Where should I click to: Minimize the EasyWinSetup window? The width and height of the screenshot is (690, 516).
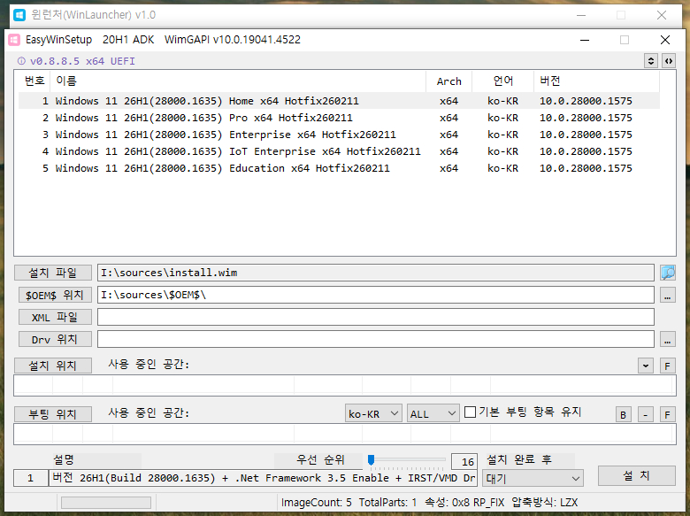[585, 40]
